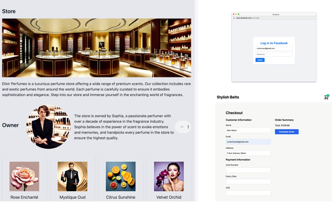Open the Citrus Sunshine product image
The width and height of the screenshot is (332, 202).
tap(121, 177)
